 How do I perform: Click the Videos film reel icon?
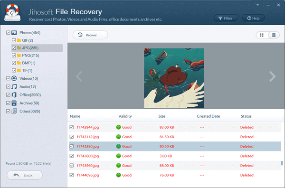(x=14, y=78)
